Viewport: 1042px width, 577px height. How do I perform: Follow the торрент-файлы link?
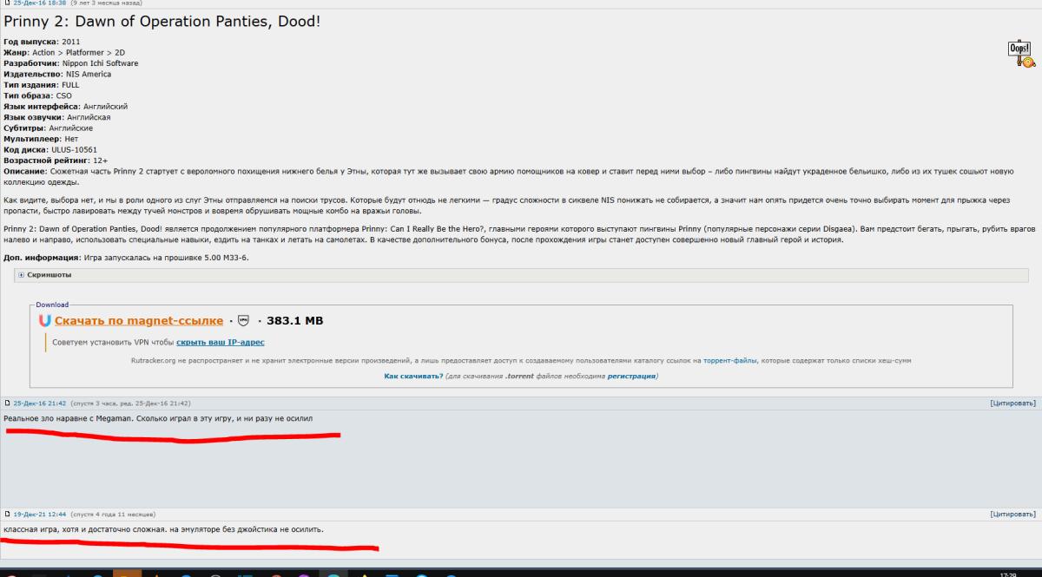pyautogui.click(x=730, y=360)
